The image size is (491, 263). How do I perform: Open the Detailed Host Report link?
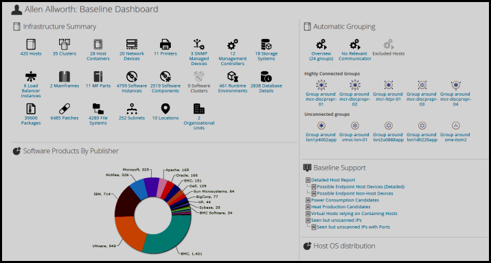tap(333, 180)
